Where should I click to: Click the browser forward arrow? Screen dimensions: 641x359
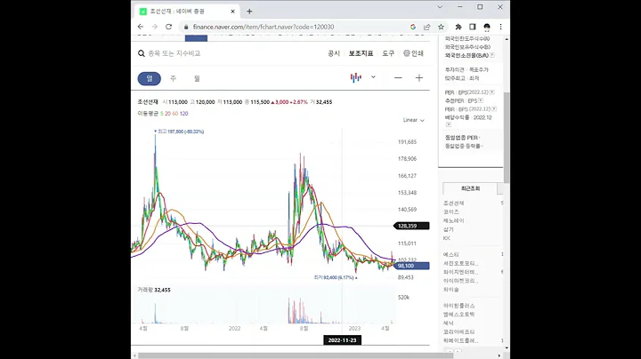(155, 27)
